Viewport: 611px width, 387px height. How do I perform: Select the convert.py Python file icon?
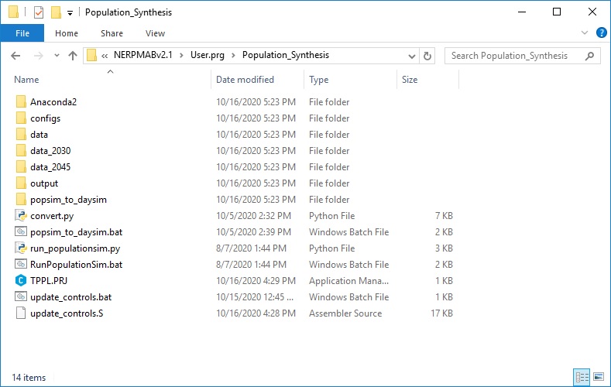[21, 216]
